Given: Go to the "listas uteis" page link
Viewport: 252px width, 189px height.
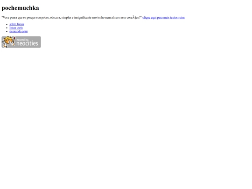Looking at the screenshot, I should (x=16, y=28).
